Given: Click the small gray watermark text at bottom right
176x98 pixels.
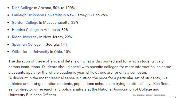Looking at the screenshot, I should [150, 95].
